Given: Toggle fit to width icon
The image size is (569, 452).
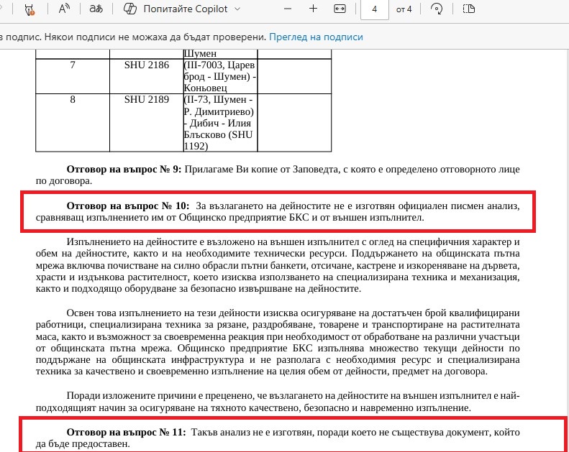Looking at the screenshot, I should click(x=340, y=9).
